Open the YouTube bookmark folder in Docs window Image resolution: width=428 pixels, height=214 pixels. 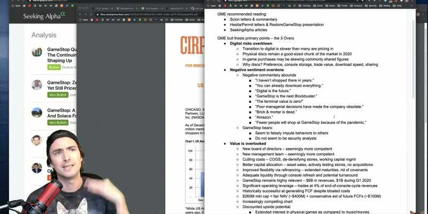304,6
